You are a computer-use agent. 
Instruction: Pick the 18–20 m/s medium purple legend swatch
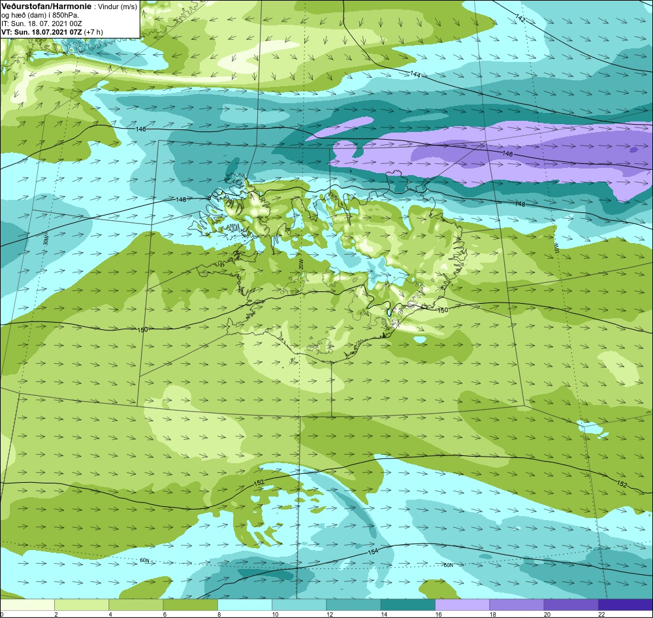pyautogui.click(x=517, y=604)
